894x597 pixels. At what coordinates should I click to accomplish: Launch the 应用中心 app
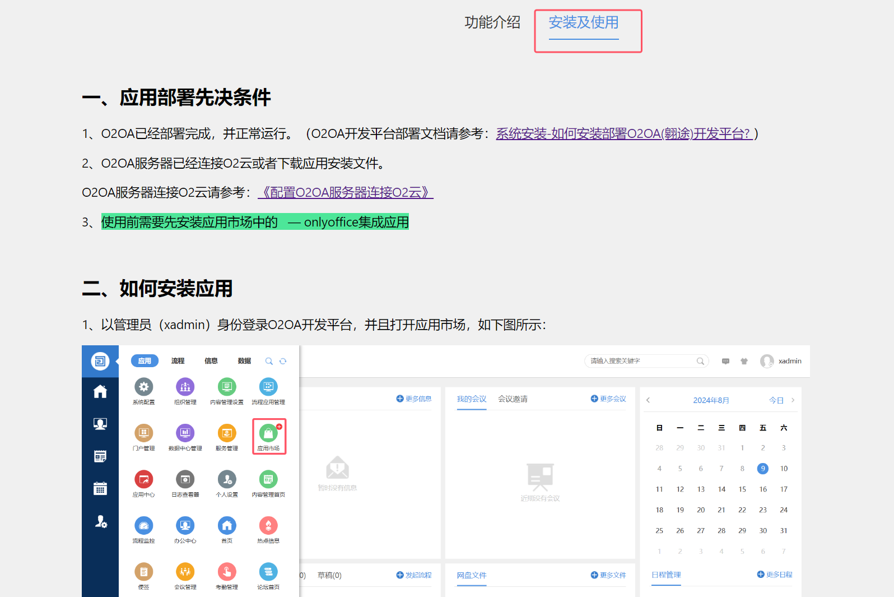pyautogui.click(x=144, y=479)
